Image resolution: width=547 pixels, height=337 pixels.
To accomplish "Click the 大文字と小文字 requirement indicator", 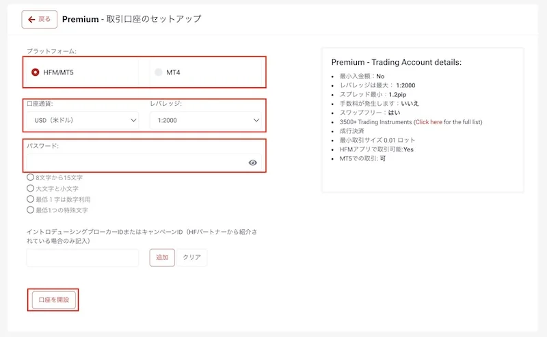I will coord(30,188).
